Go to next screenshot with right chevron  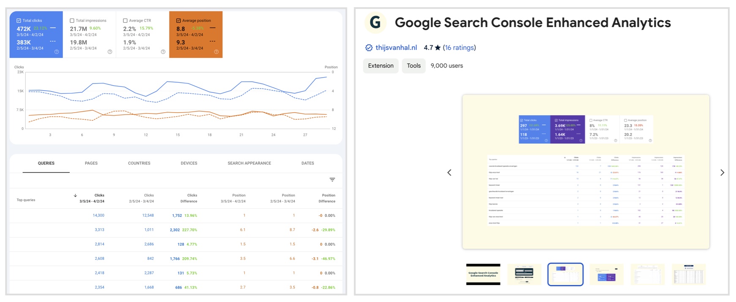tap(722, 173)
